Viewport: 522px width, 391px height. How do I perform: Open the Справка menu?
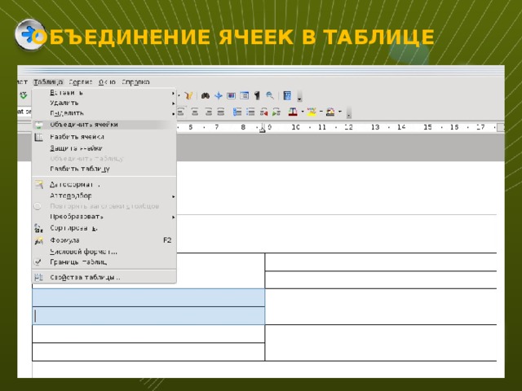point(135,82)
